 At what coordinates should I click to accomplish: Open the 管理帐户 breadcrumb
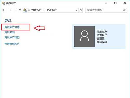(x=36, y=10)
